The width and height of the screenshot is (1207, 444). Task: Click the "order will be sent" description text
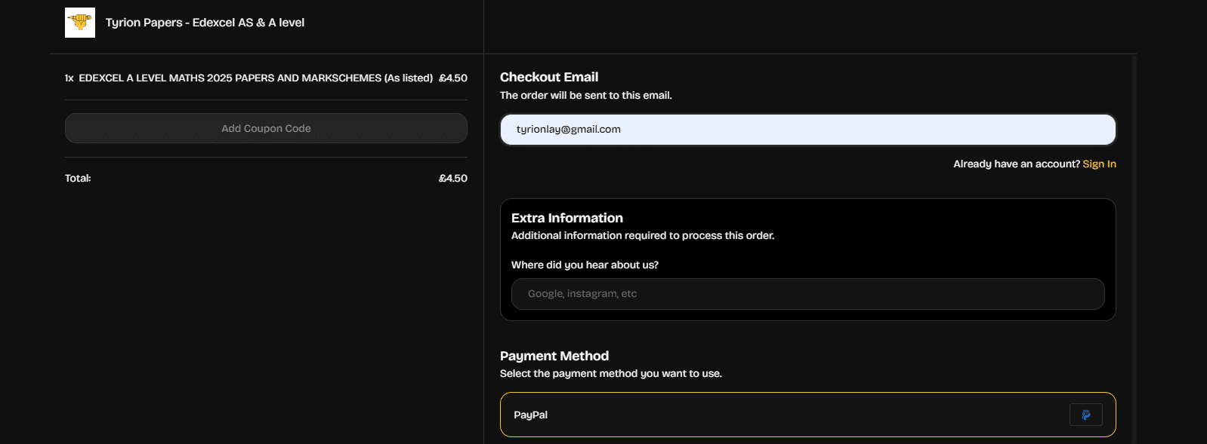pyautogui.click(x=585, y=95)
